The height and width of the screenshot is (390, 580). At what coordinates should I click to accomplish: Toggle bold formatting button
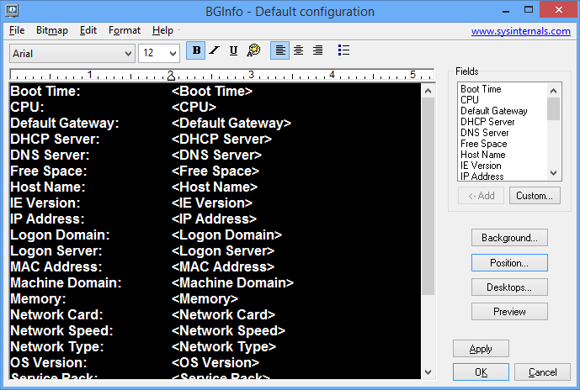tap(196, 50)
